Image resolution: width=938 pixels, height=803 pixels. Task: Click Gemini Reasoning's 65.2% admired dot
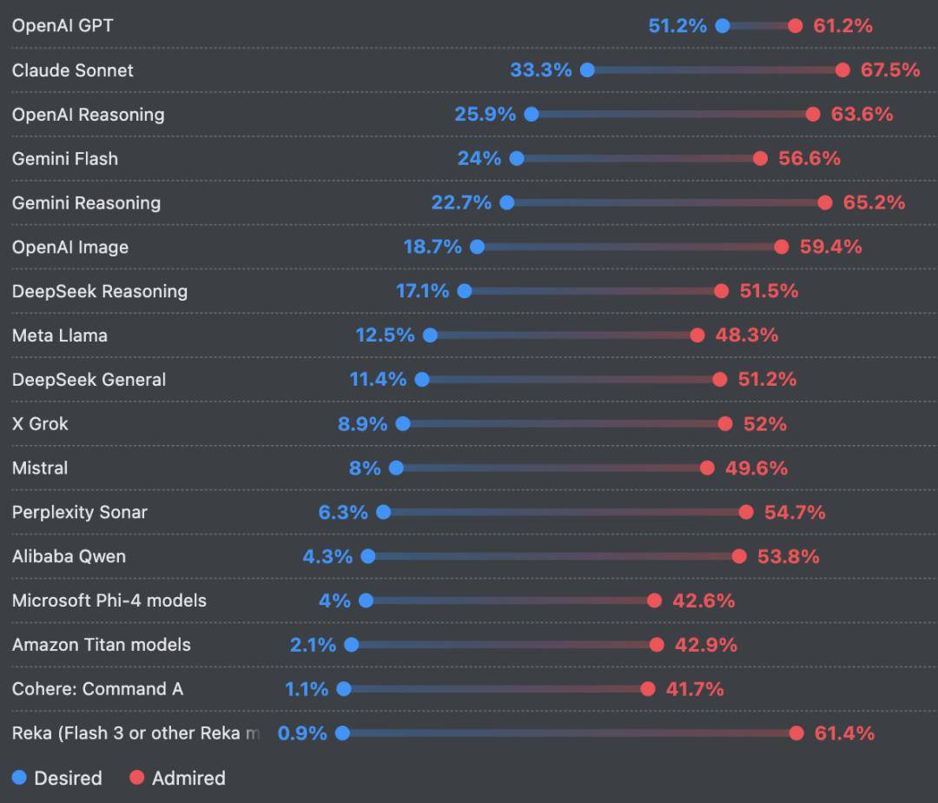pyautogui.click(x=825, y=202)
